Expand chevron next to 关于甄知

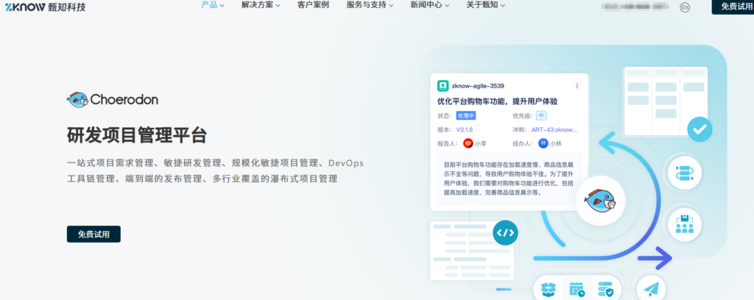pos(502,6)
